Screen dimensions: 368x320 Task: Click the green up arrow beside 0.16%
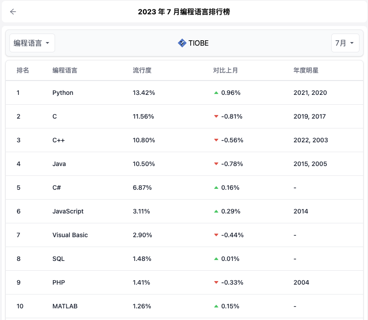(x=216, y=188)
